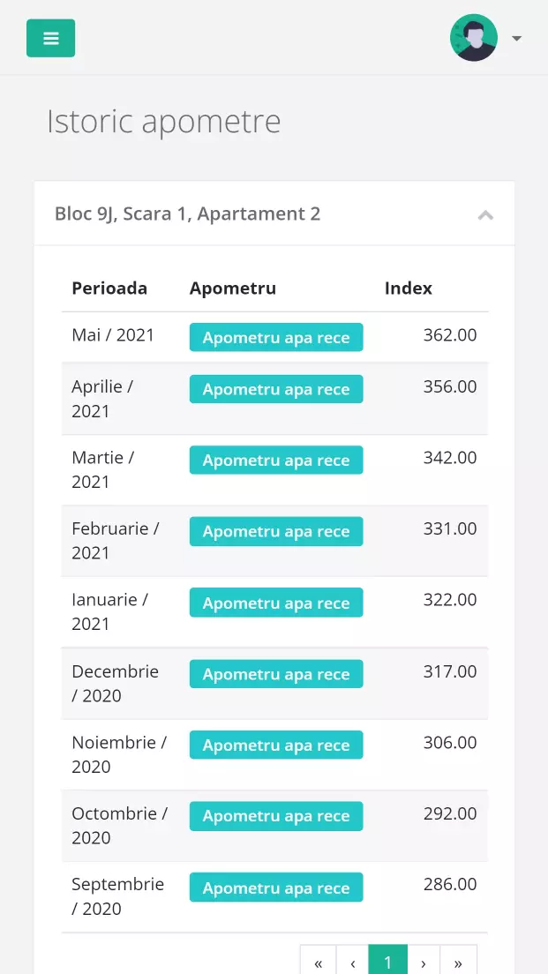Click Apometru apa rece badge for Octombrie 2020
The image size is (548, 974).
tap(276, 816)
